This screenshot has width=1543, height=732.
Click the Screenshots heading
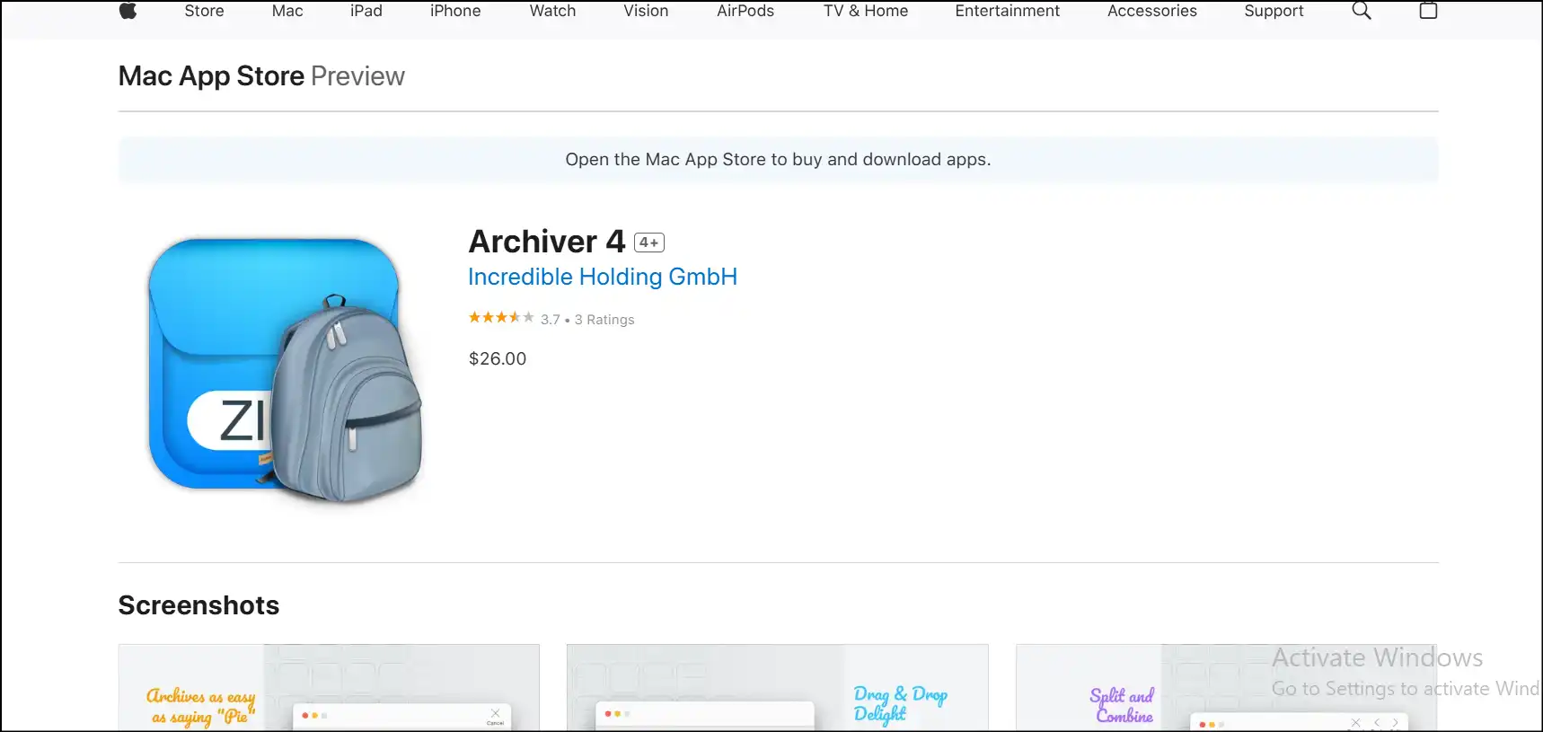click(x=198, y=605)
